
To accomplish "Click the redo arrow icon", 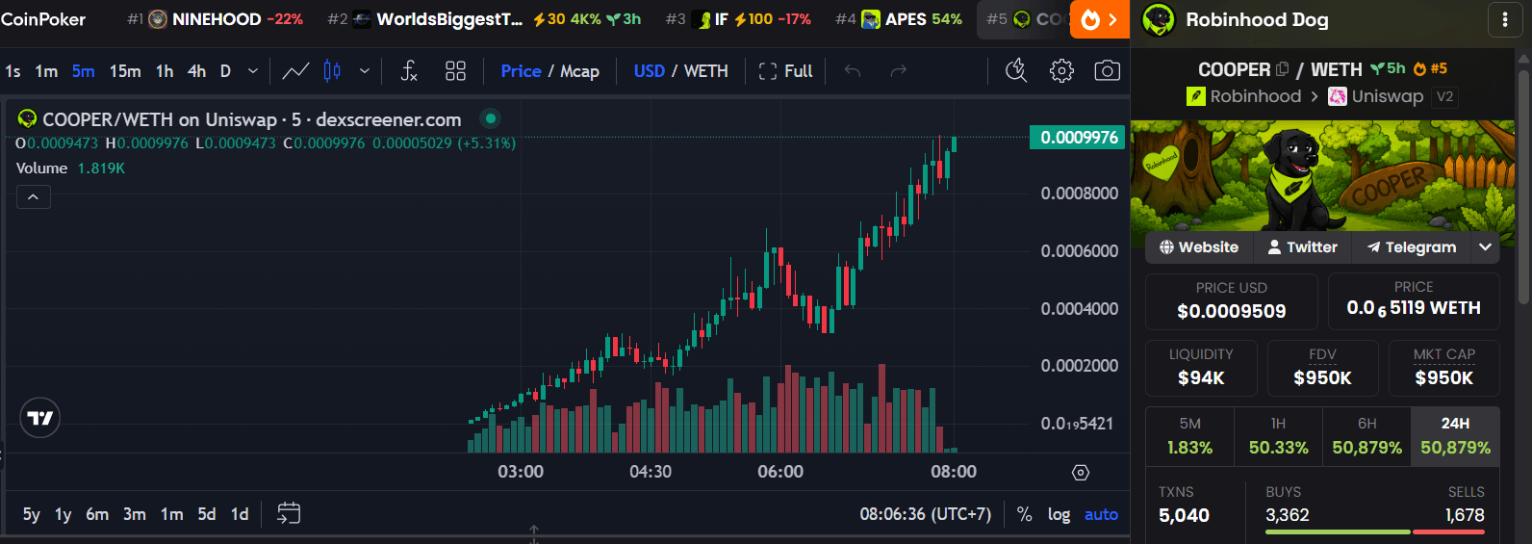I will [898, 70].
